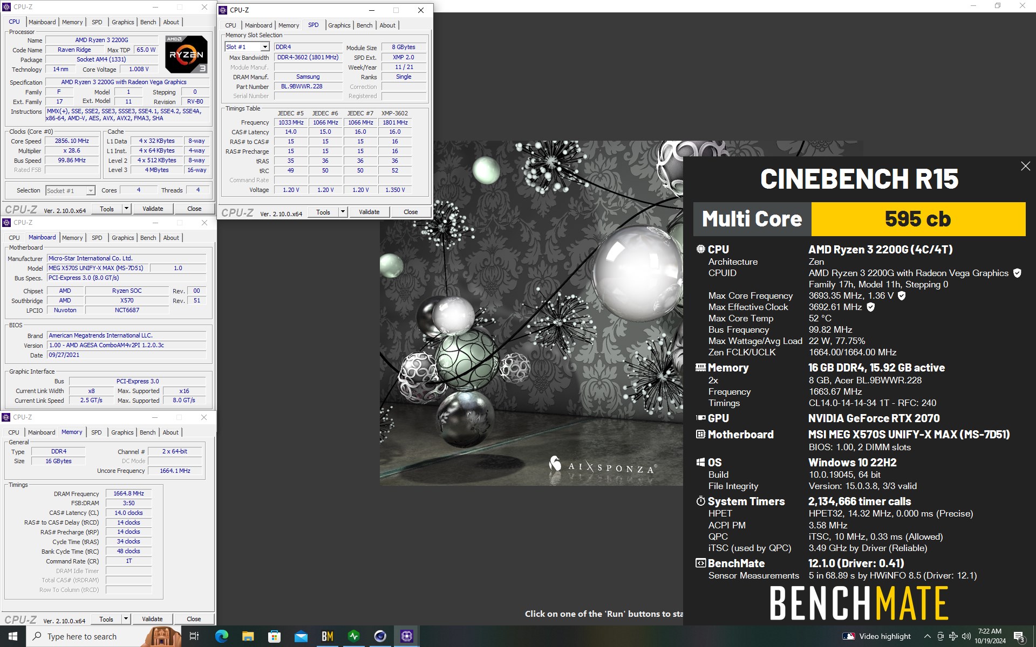Screen dimensions: 1036x647
Task: Click the Name field 'AMD Ryzen 3 2200G'
Action: pyautogui.click(x=101, y=40)
